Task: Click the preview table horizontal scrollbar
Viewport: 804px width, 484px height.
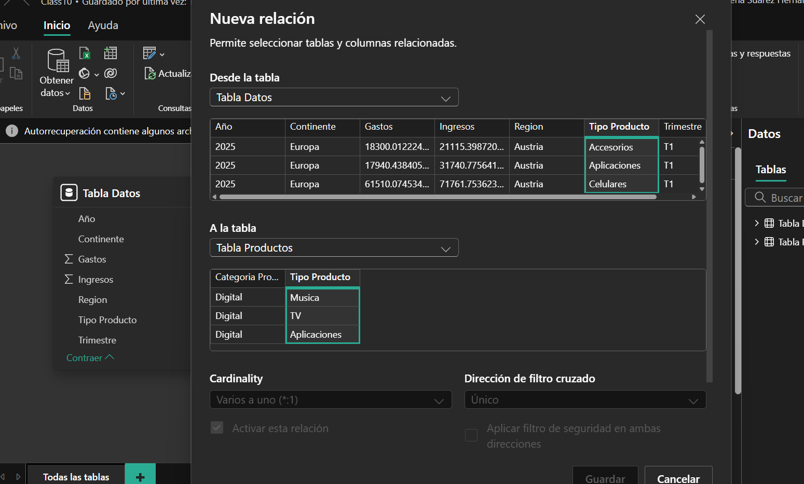Action: [x=438, y=197]
